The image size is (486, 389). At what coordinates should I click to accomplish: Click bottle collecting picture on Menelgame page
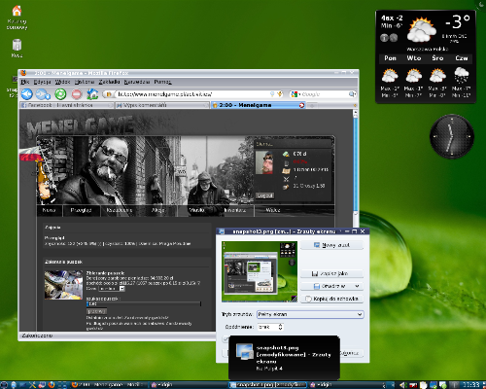tap(63, 285)
